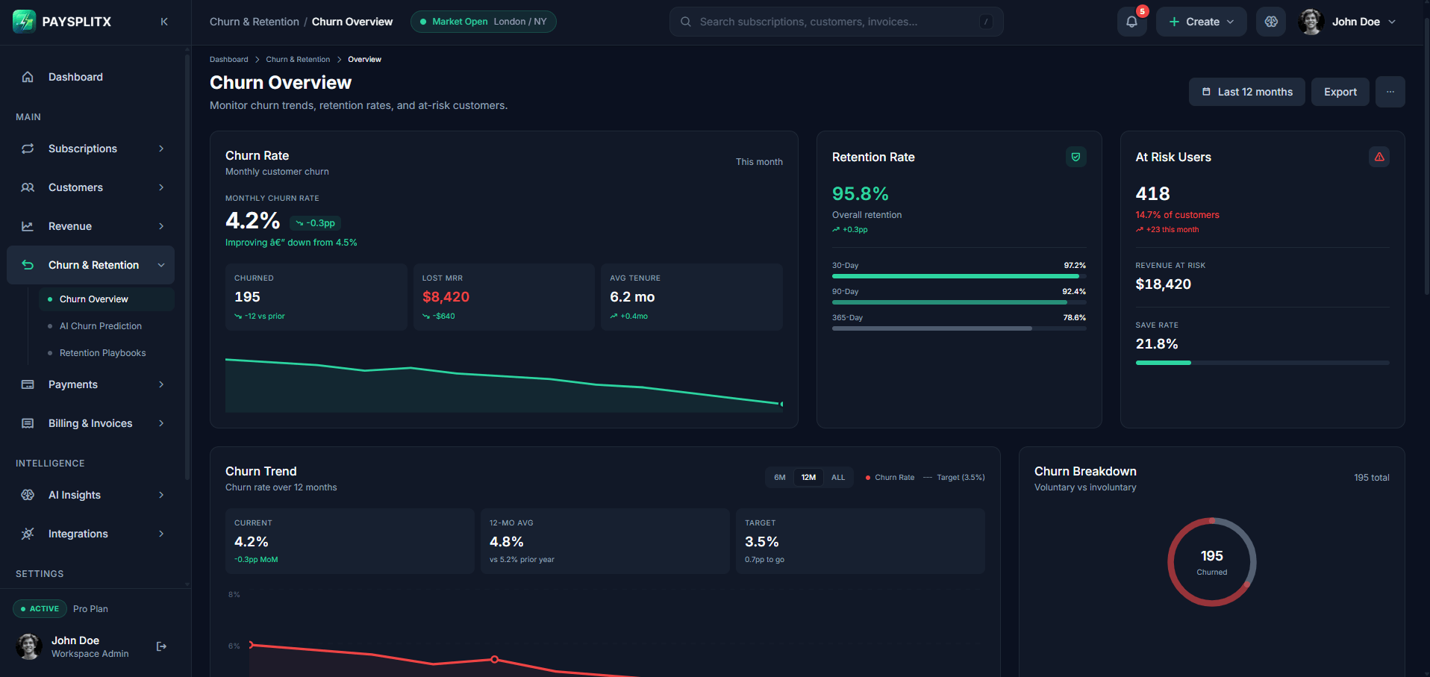Click the Dashboard breadcrumb link
1430x677 pixels.
[228, 59]
